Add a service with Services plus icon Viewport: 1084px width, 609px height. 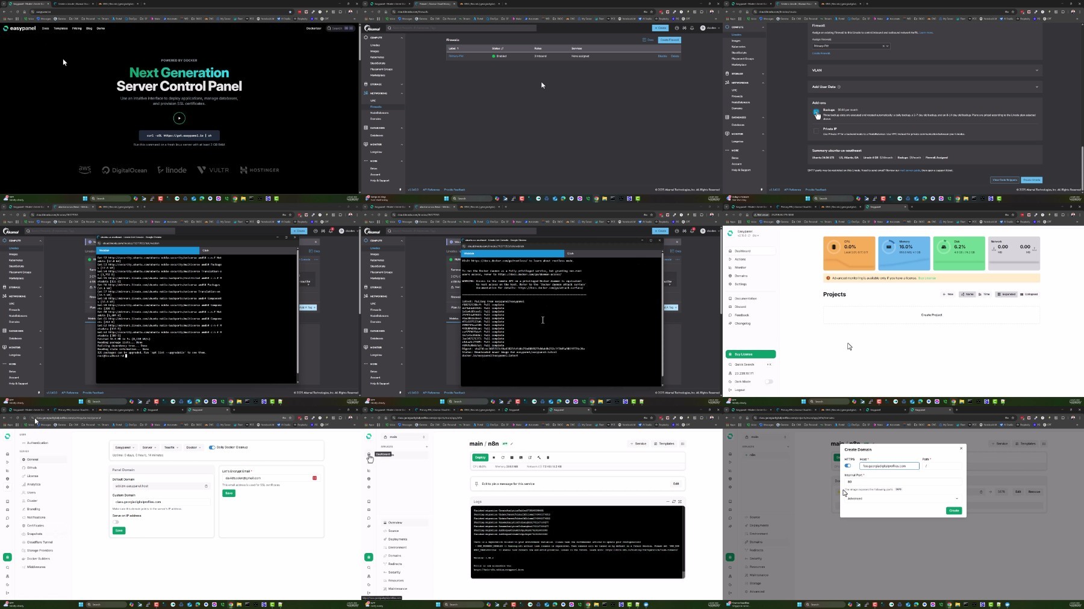tap(426, 446)
